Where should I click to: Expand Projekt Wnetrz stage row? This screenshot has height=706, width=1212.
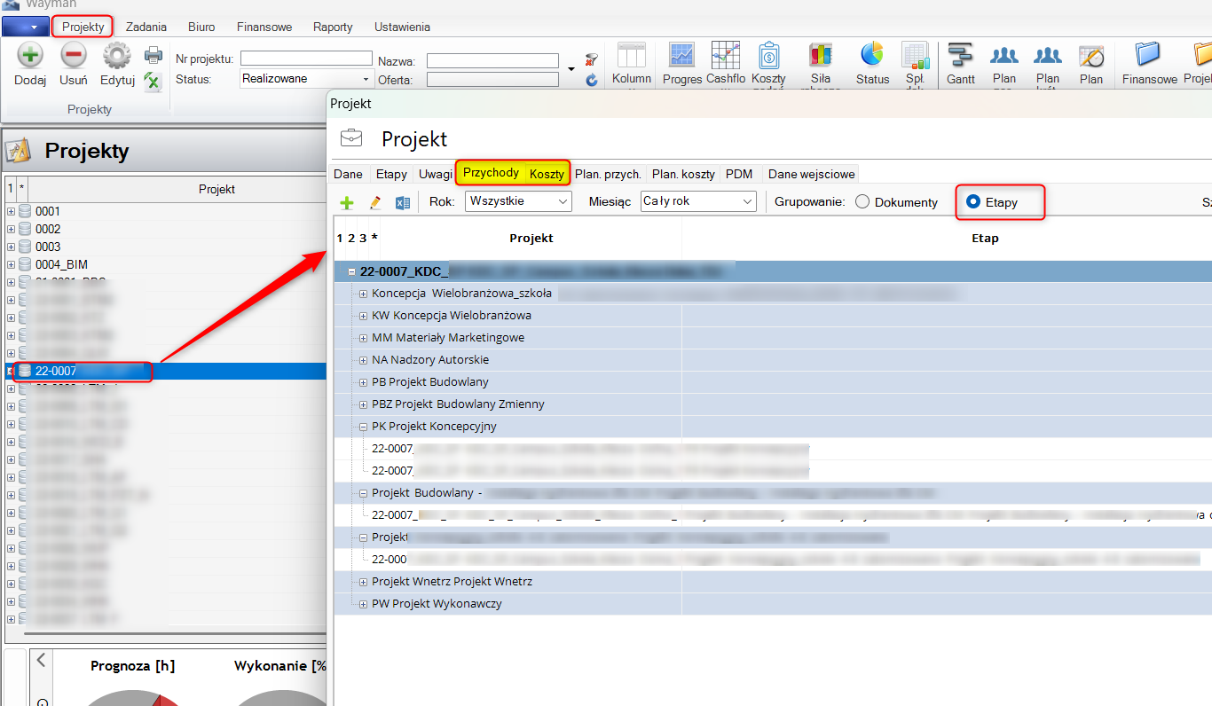363,581
